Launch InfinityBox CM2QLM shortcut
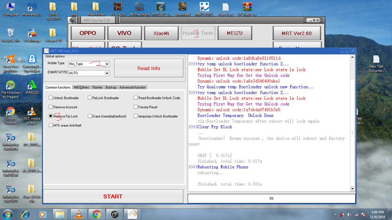Image resolution: width=392 pixels, height=220 pixels. [11, 167]
